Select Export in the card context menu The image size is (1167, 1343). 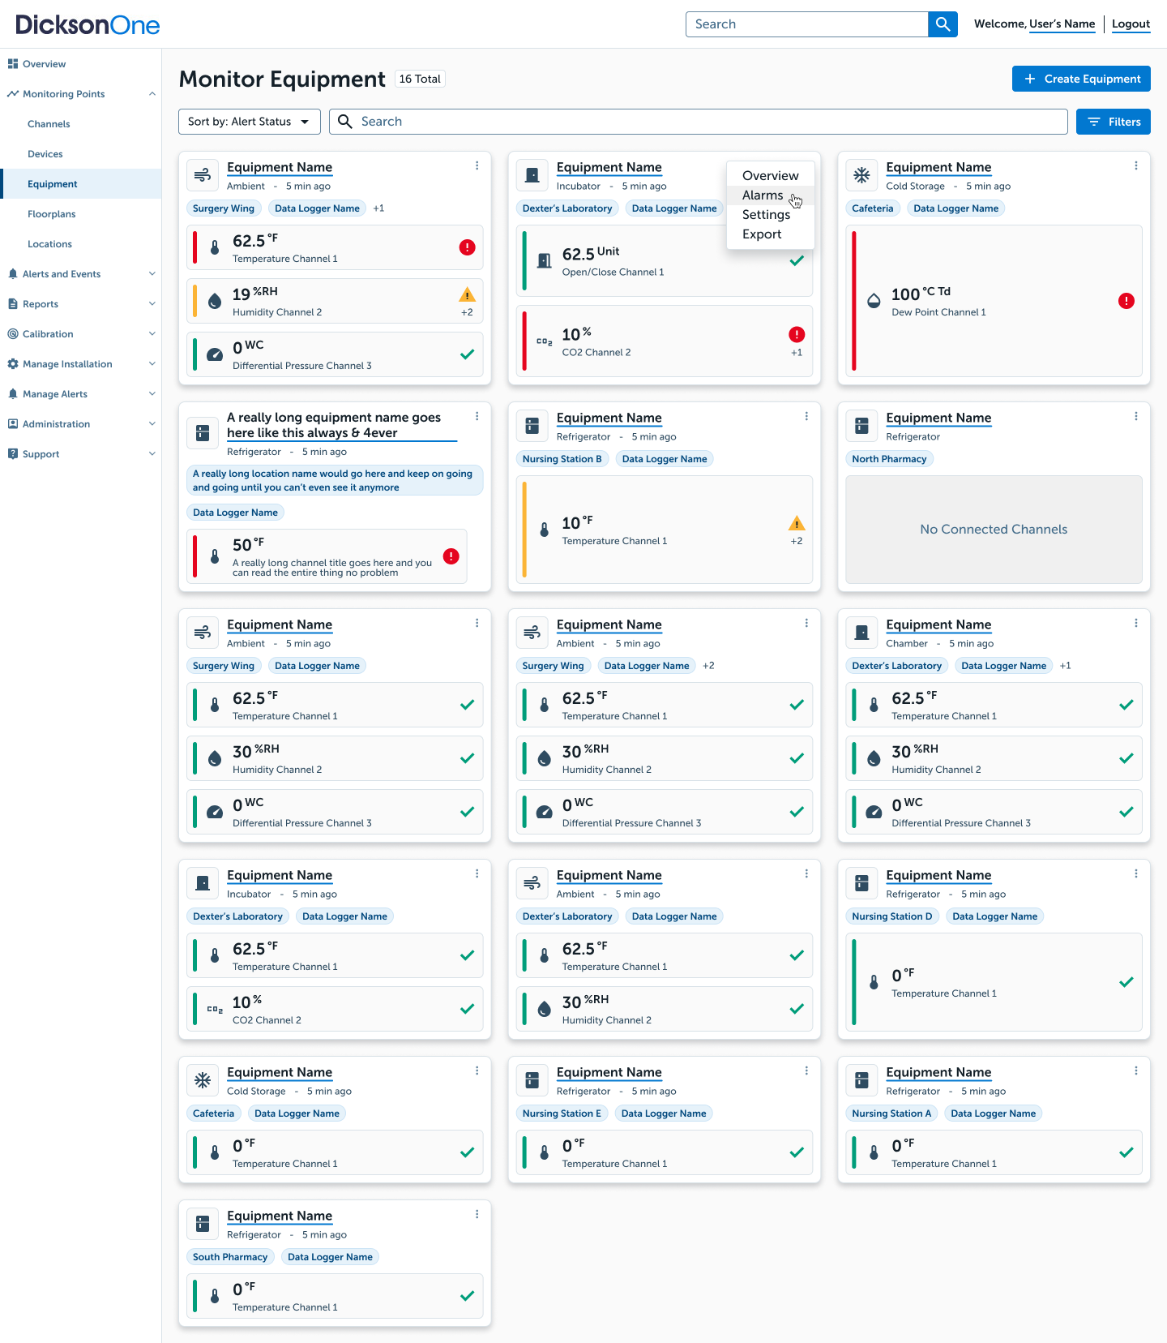click(x=771, y=234)
